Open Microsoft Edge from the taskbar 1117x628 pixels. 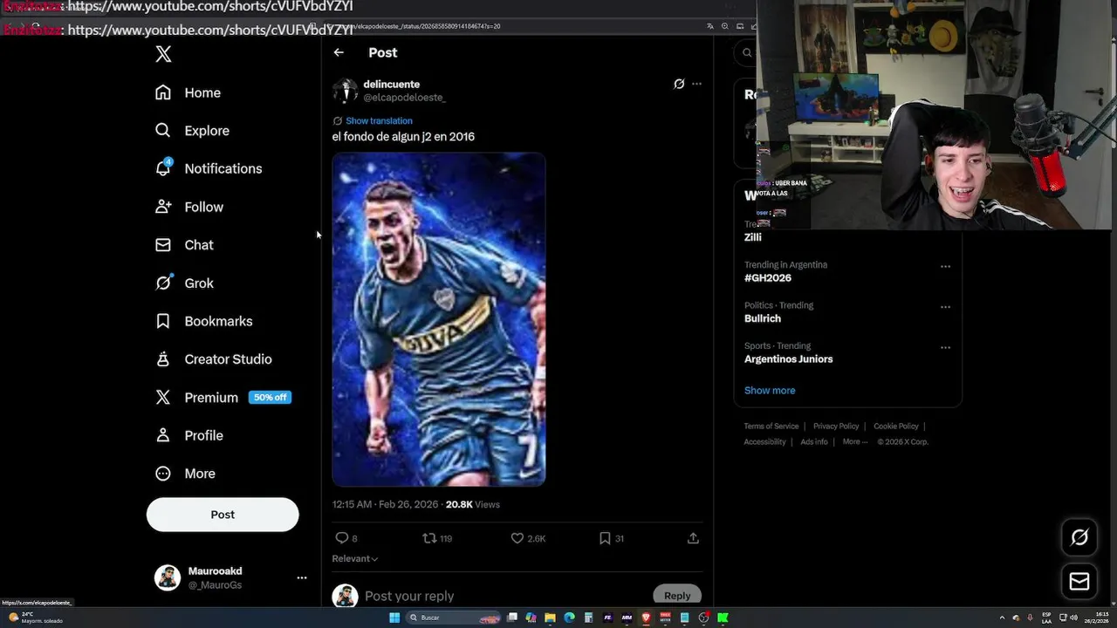pos(569,618)
